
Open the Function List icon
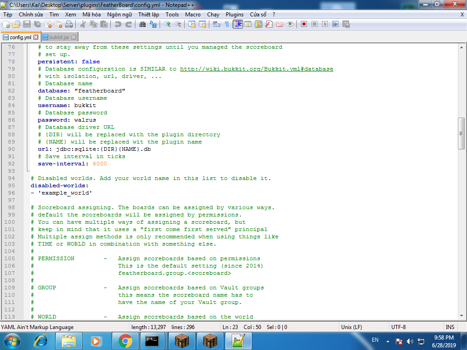click(x=269, y=25)
